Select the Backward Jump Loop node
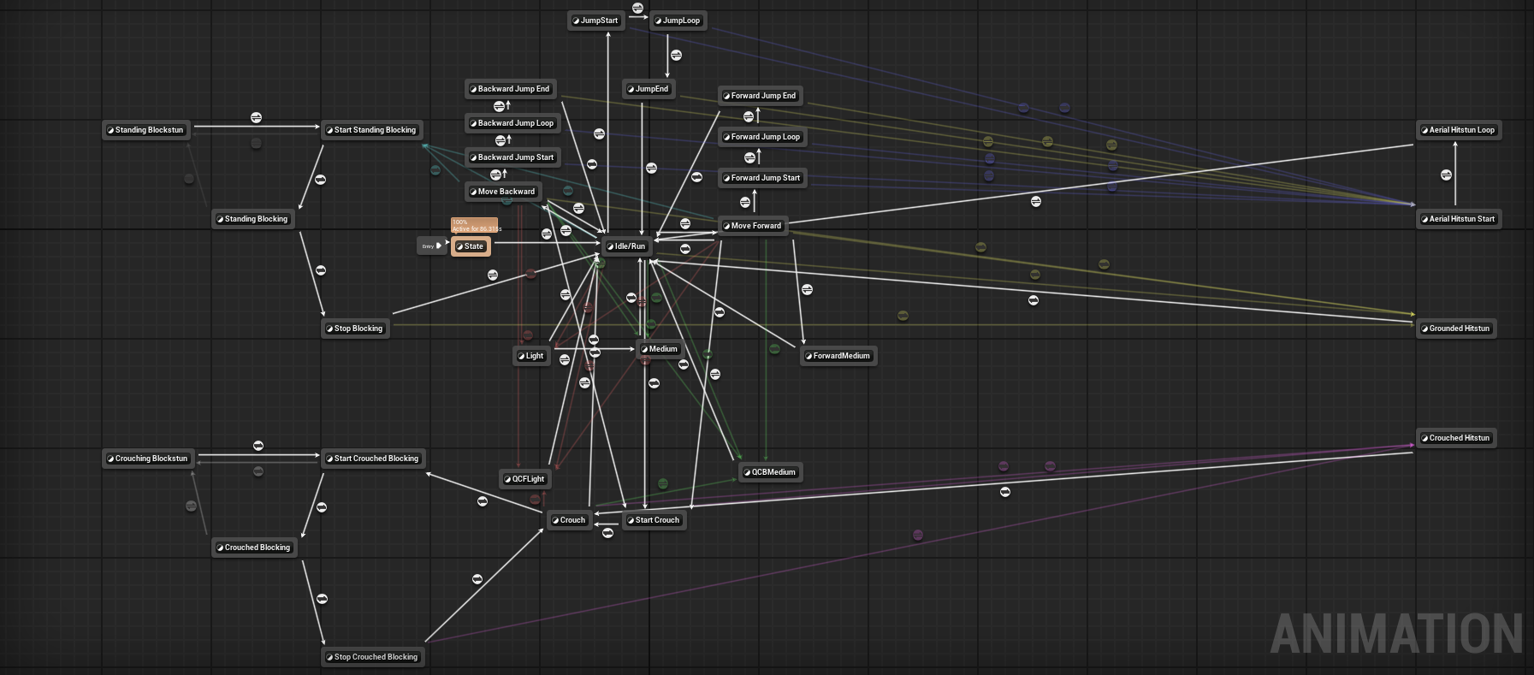 512,123
